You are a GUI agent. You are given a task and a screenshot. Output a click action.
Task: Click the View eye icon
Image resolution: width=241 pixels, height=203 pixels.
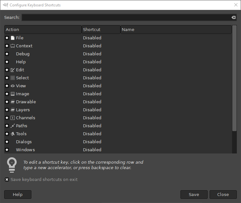click(x=13, y=86)
